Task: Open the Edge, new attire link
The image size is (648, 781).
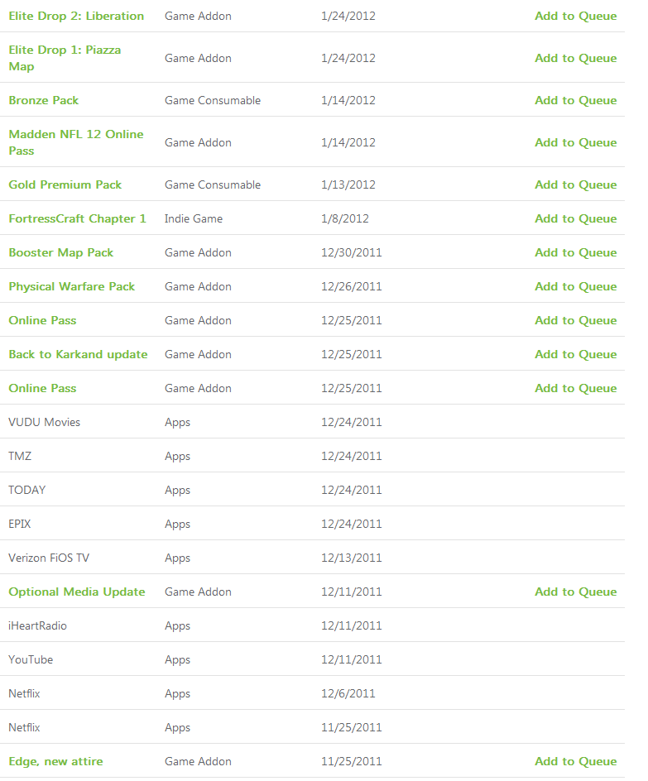Action: coord(55,761)
